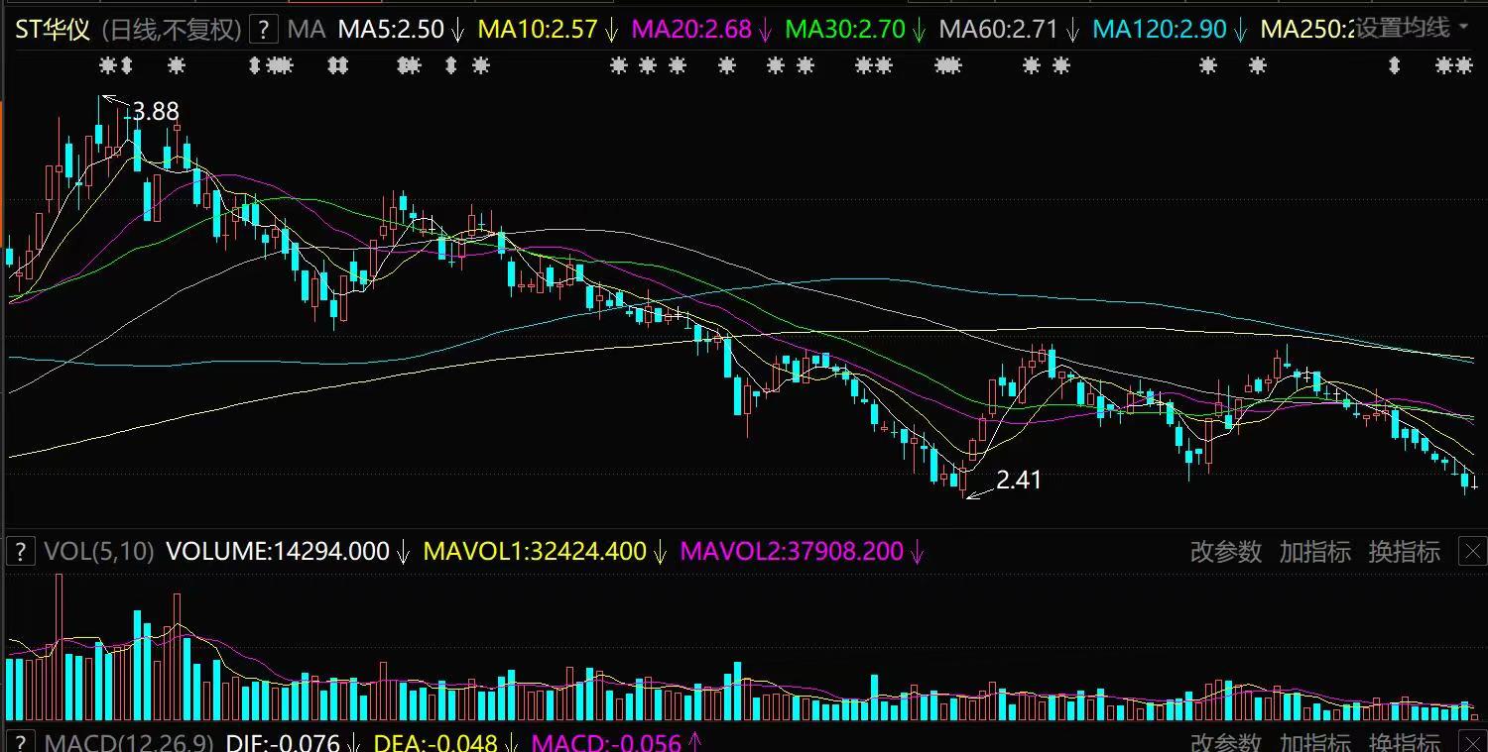Click the MACD:-0.056 value
Viewport: 1488px width, 752px height.
pyautogui.click(x=607, y=742)
